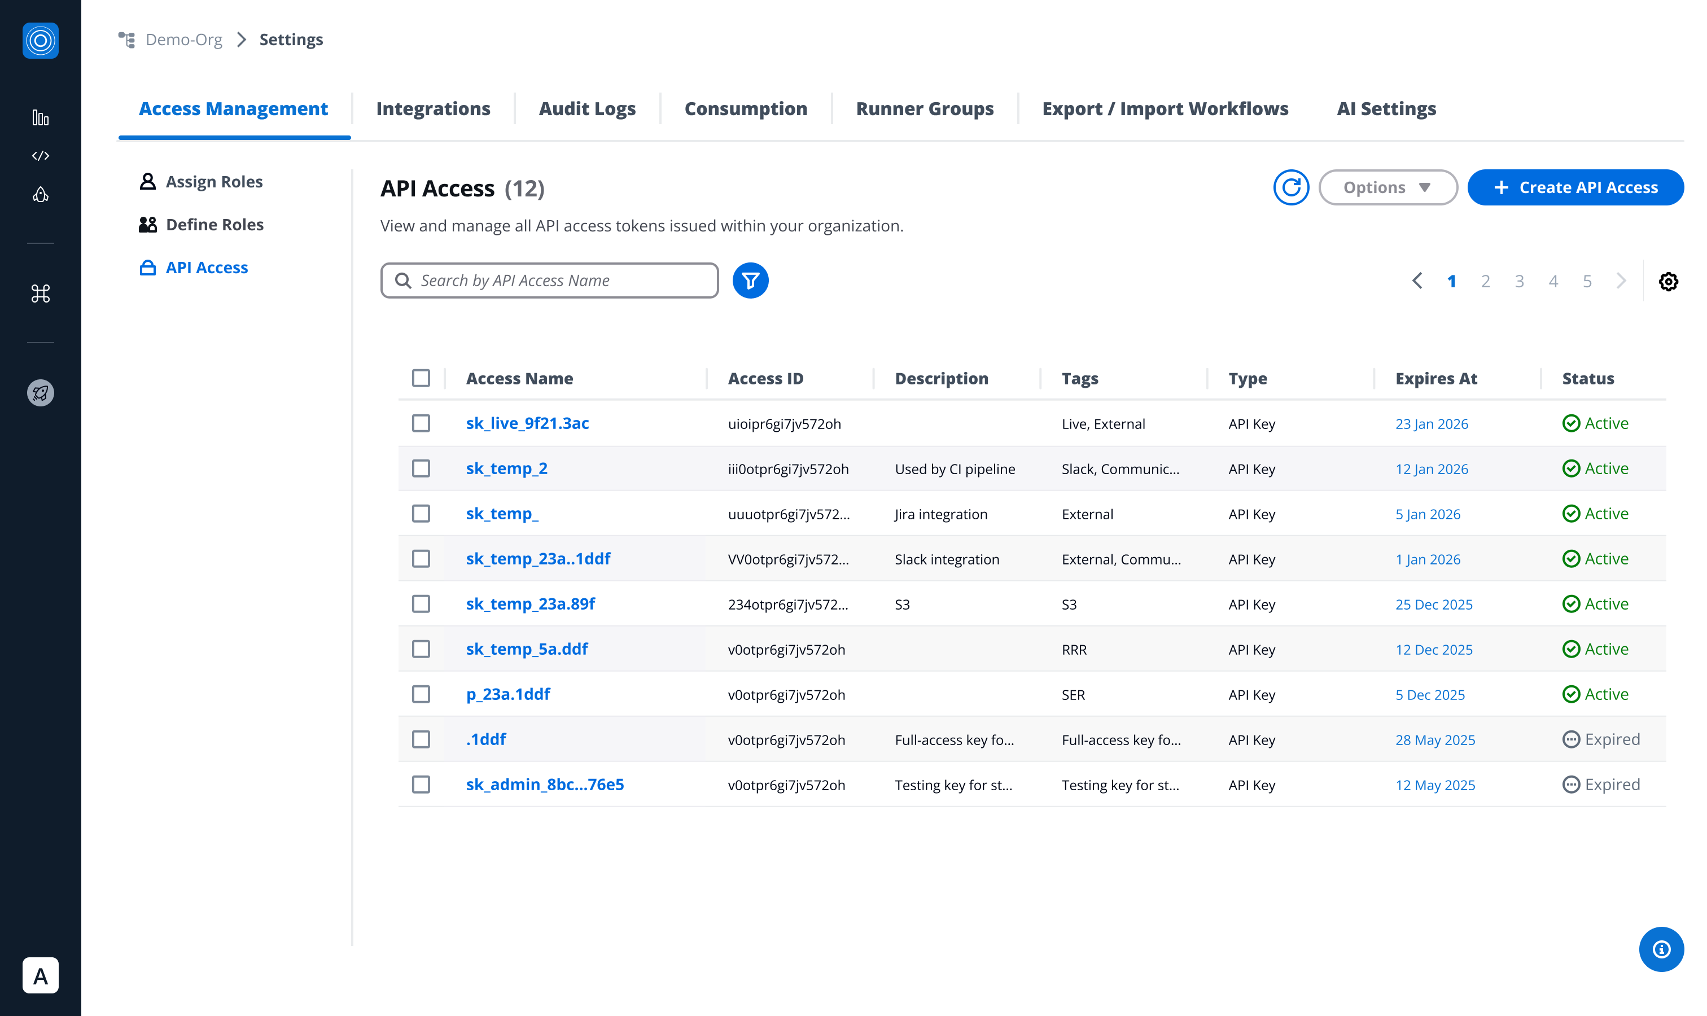
Task: Open the Audit Logs tab
Action: tap(587, 108)
